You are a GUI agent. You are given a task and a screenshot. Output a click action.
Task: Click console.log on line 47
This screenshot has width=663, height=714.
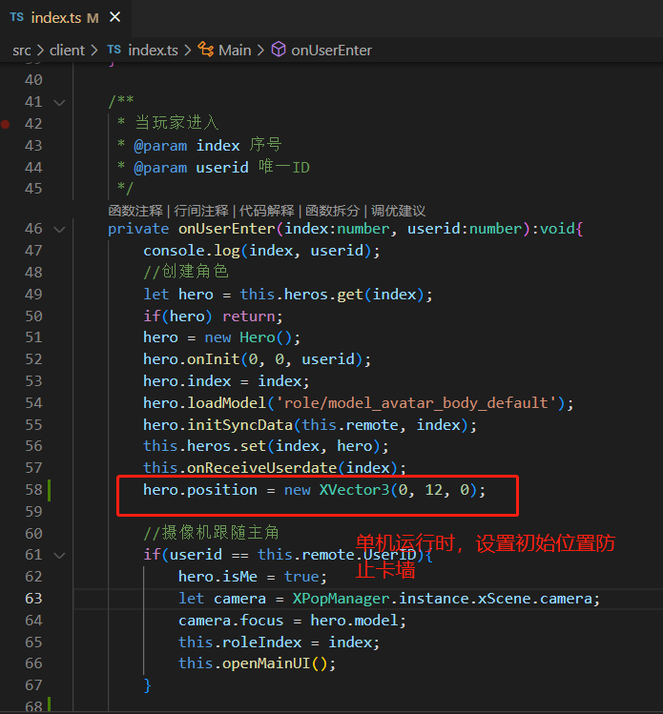[192, 251]
